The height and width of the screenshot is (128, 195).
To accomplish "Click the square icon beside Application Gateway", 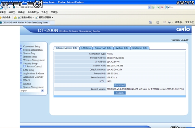I will [x=21, y=76].
